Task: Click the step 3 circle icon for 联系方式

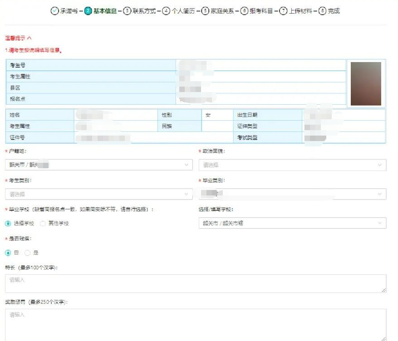Action: click(127, 11)
